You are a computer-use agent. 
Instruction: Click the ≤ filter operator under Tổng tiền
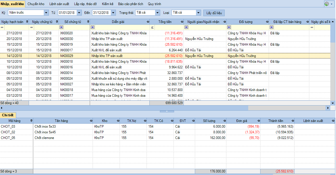tap(152, 27)
